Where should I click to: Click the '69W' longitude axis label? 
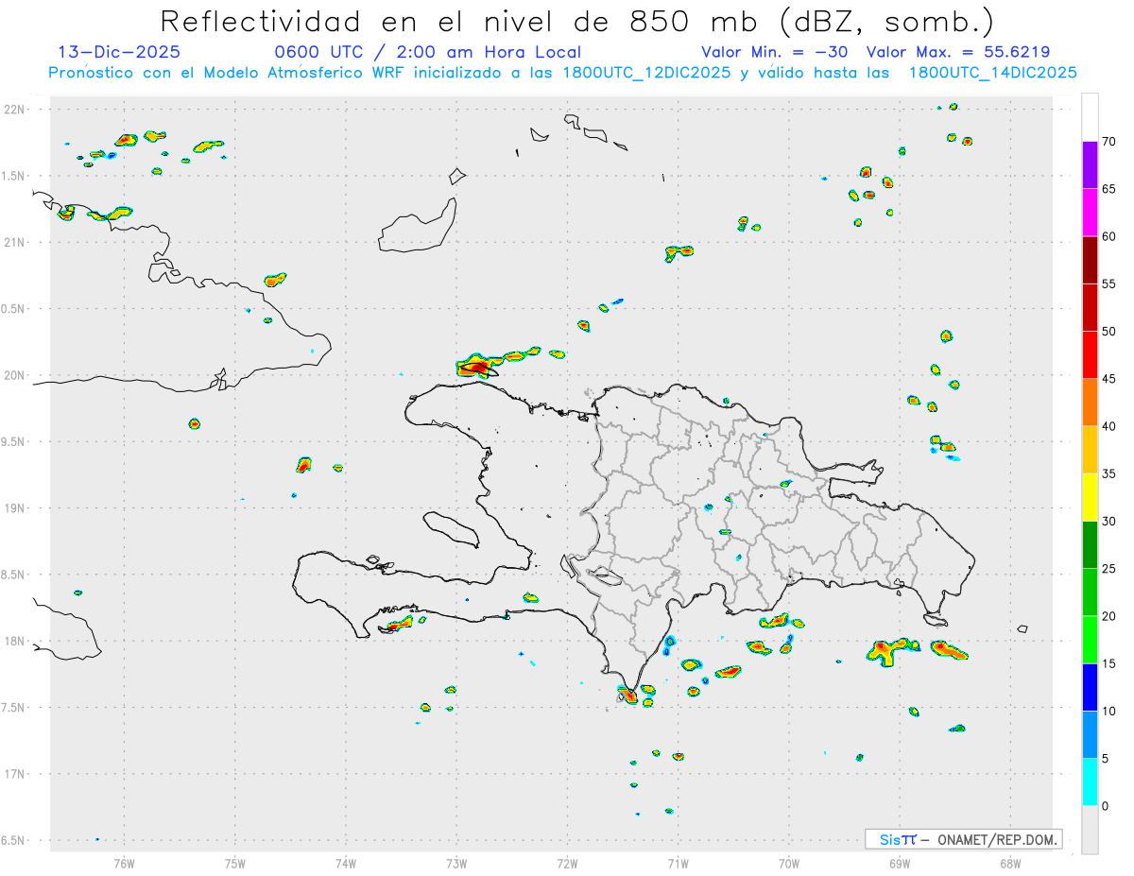point(900,863)
